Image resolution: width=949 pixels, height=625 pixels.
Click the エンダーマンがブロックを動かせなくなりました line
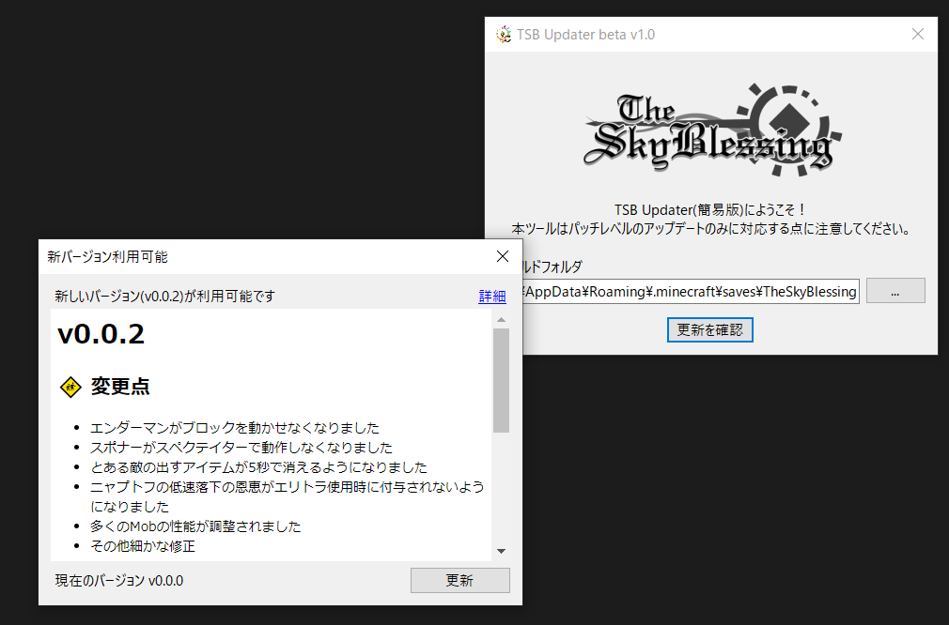pyautogui.click(x=235, y=428)
